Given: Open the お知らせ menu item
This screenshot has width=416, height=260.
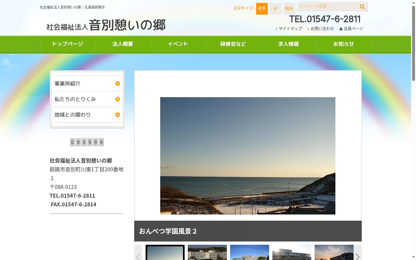Looking at the screenshot, I should tap(344, 44).
